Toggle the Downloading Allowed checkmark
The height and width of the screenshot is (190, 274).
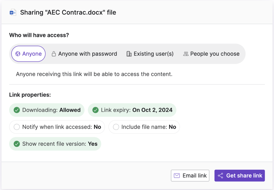click(x=17, y=110)
